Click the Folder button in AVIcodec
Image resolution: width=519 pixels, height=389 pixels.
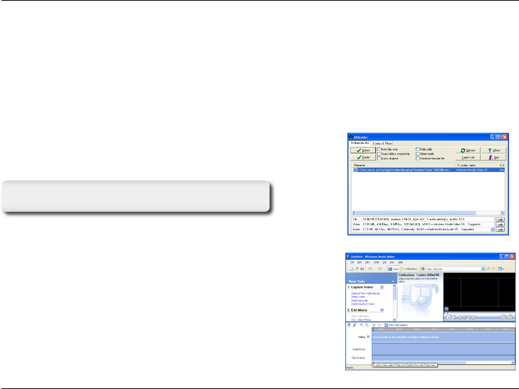[363, 157]
